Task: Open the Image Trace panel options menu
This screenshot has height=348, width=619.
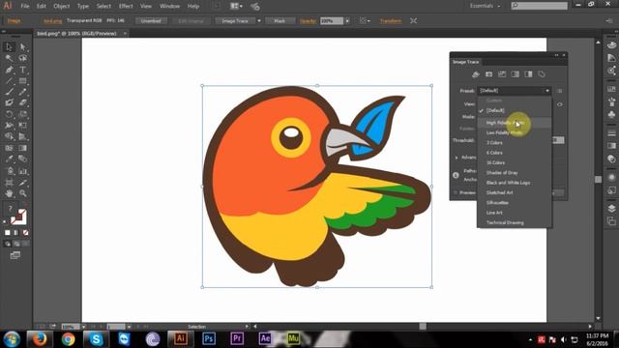Action: [559, 91]
